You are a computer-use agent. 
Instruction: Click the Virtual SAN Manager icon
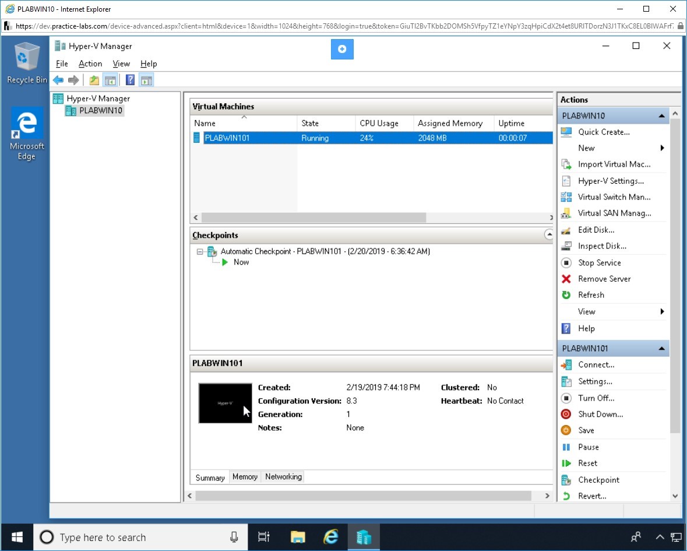pos(566,213)
